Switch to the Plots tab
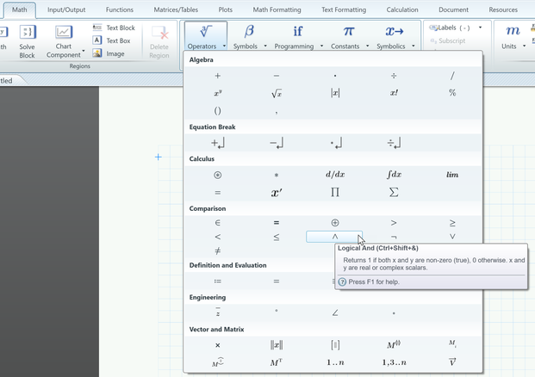This screenshot has width=535, height=377. pyautogui.click(x=225, y=10)
